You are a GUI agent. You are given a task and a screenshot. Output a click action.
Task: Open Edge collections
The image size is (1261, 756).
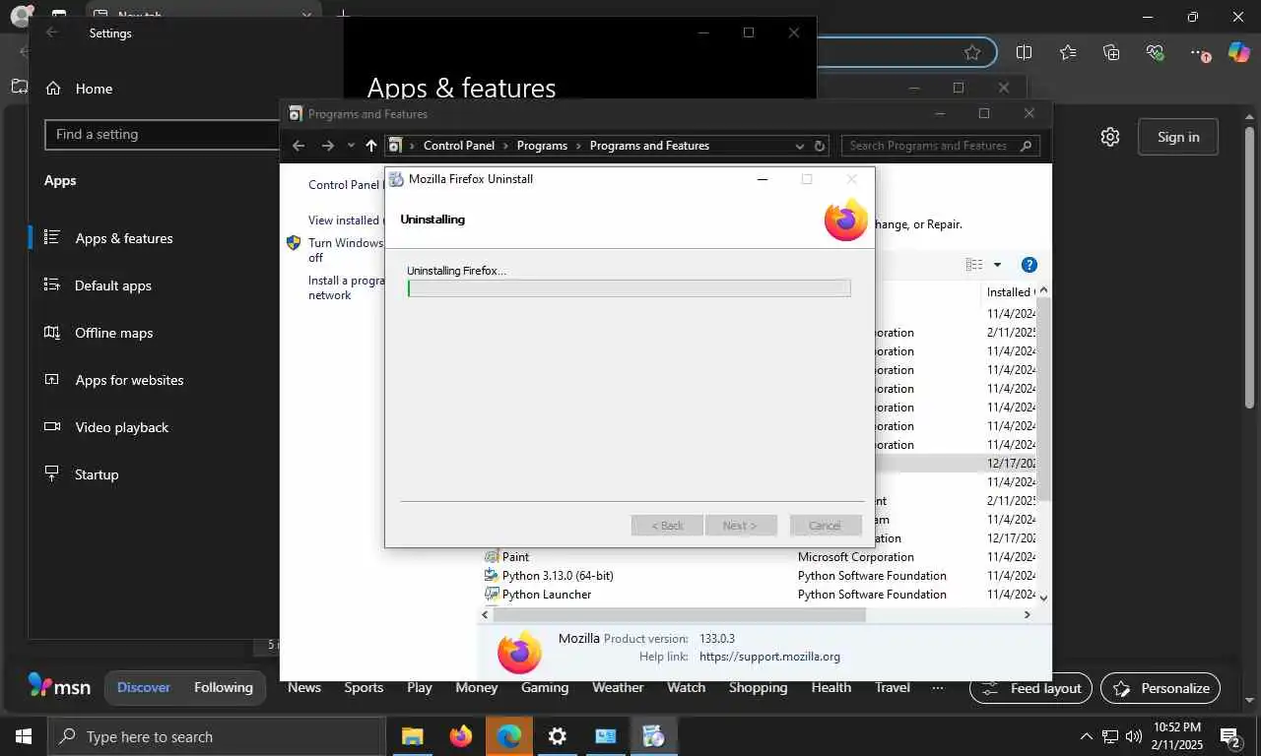click(x=1111, y=52)
